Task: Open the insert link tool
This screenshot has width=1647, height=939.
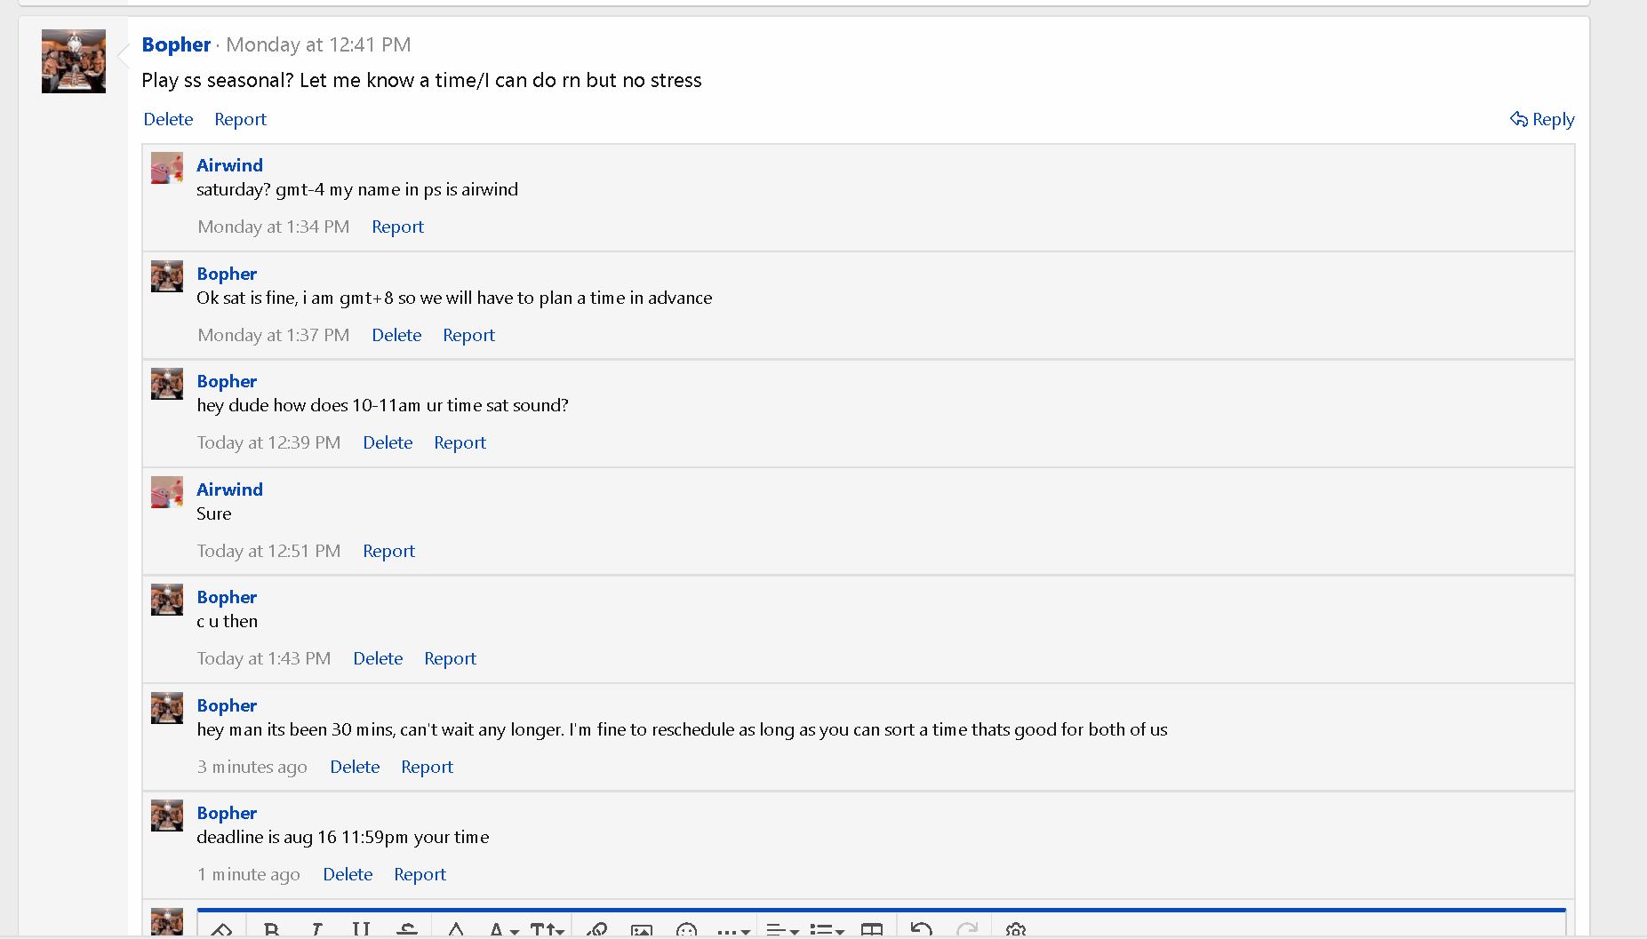Action: (x=597, y=930)
